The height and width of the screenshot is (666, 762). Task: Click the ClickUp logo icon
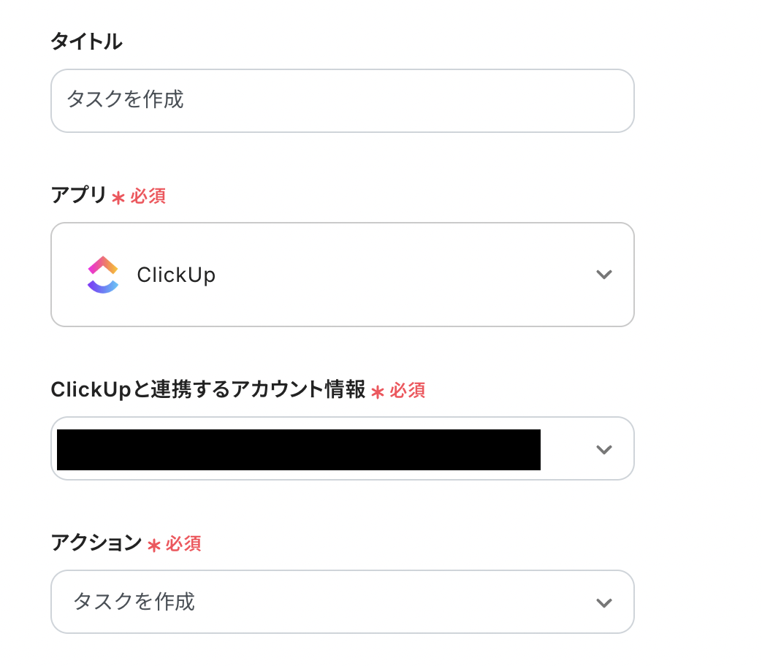103,275
